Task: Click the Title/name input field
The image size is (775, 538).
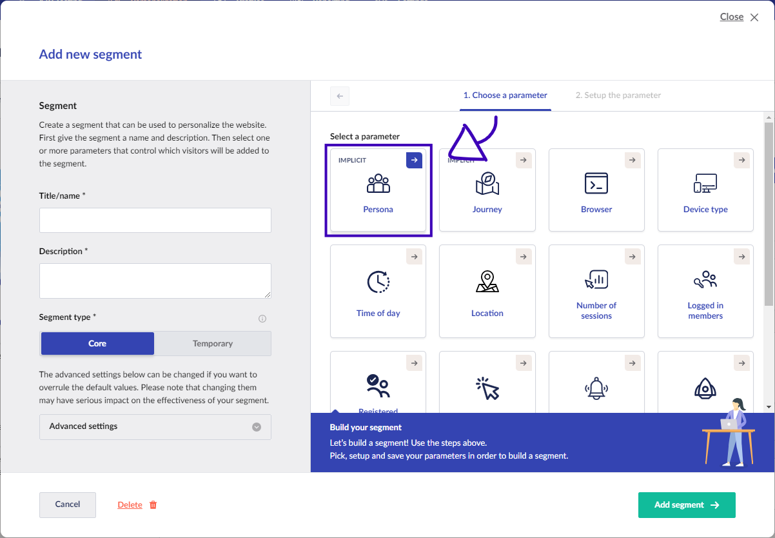Action: (x=155, y=220)
